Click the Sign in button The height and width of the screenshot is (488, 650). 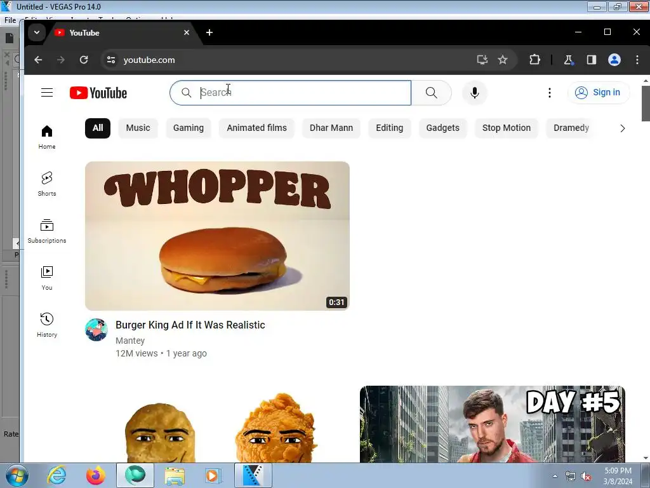(598, 92)
